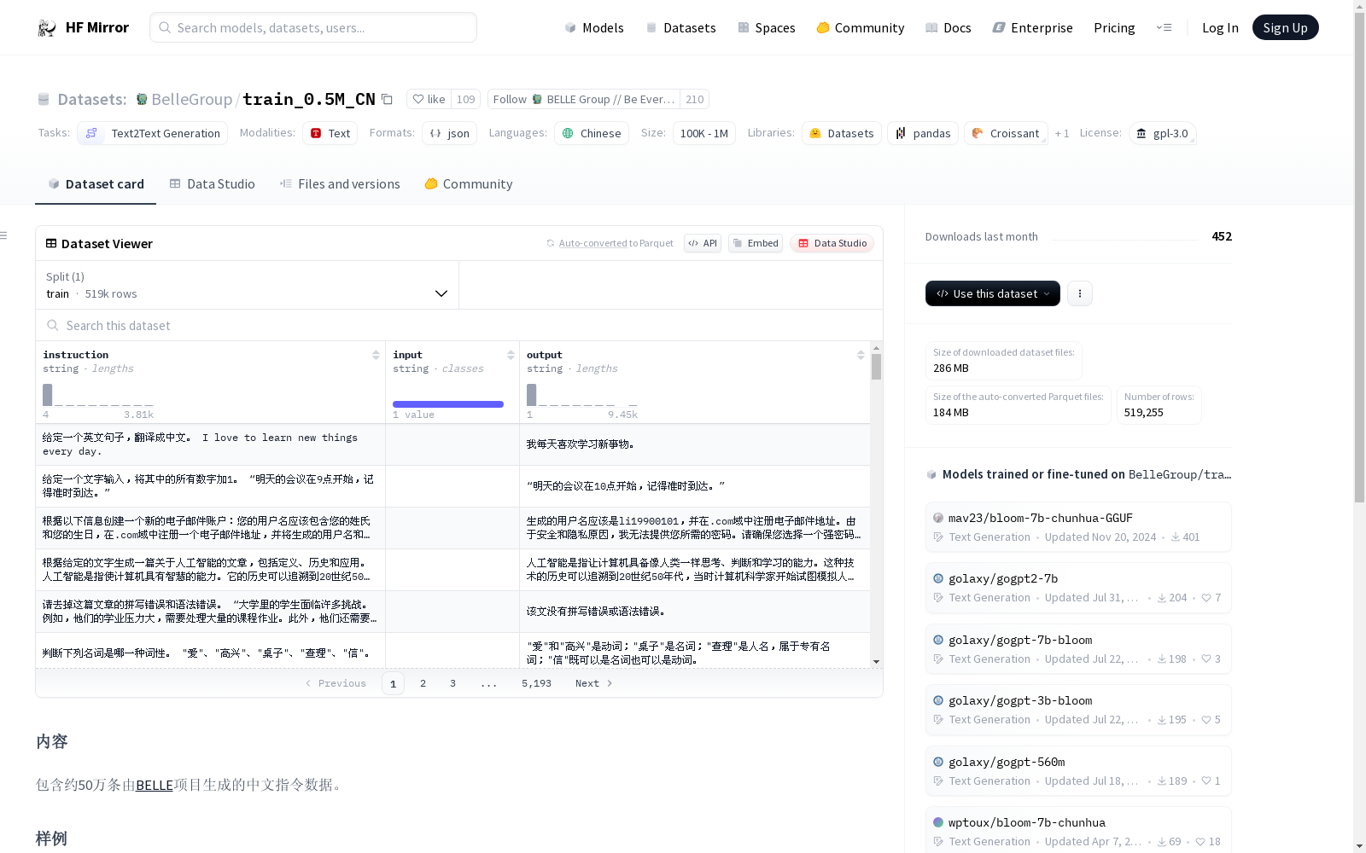Click the page vertical scrollbar
The image size is (1366, 853).
pyautogui.click(x=1359, y=256)
